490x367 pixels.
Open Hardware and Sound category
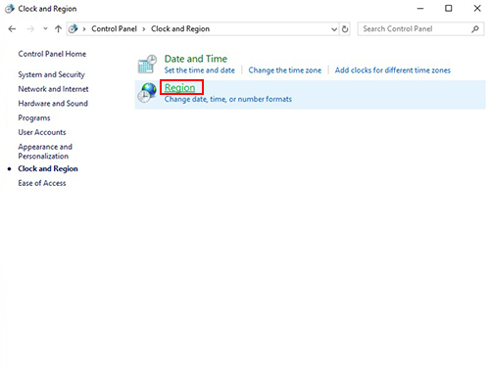pyautogui.click(x=53, y=104)
